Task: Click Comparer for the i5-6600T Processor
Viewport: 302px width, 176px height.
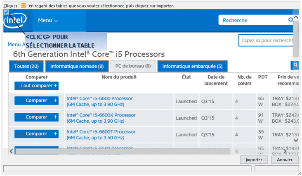Action: [37, 133]
